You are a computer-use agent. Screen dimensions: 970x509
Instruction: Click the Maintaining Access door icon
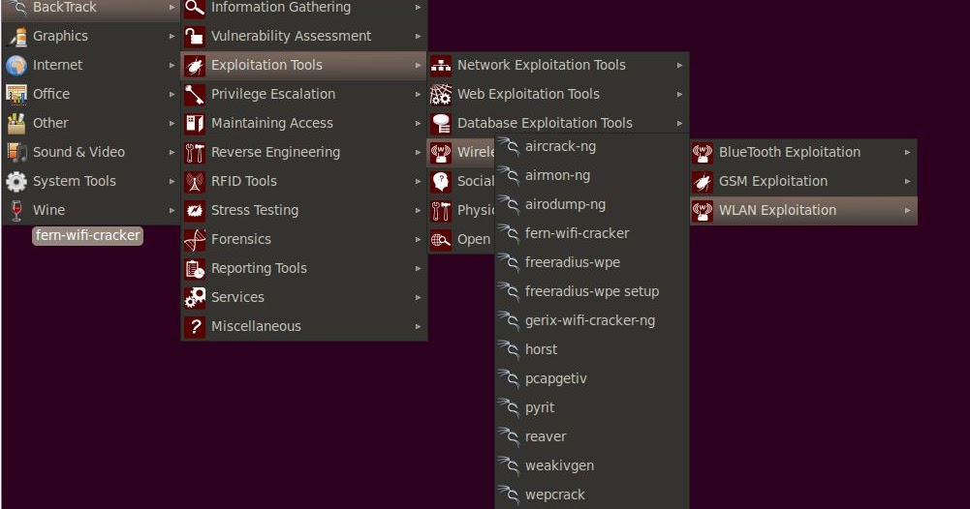click(x=195, y=123)
